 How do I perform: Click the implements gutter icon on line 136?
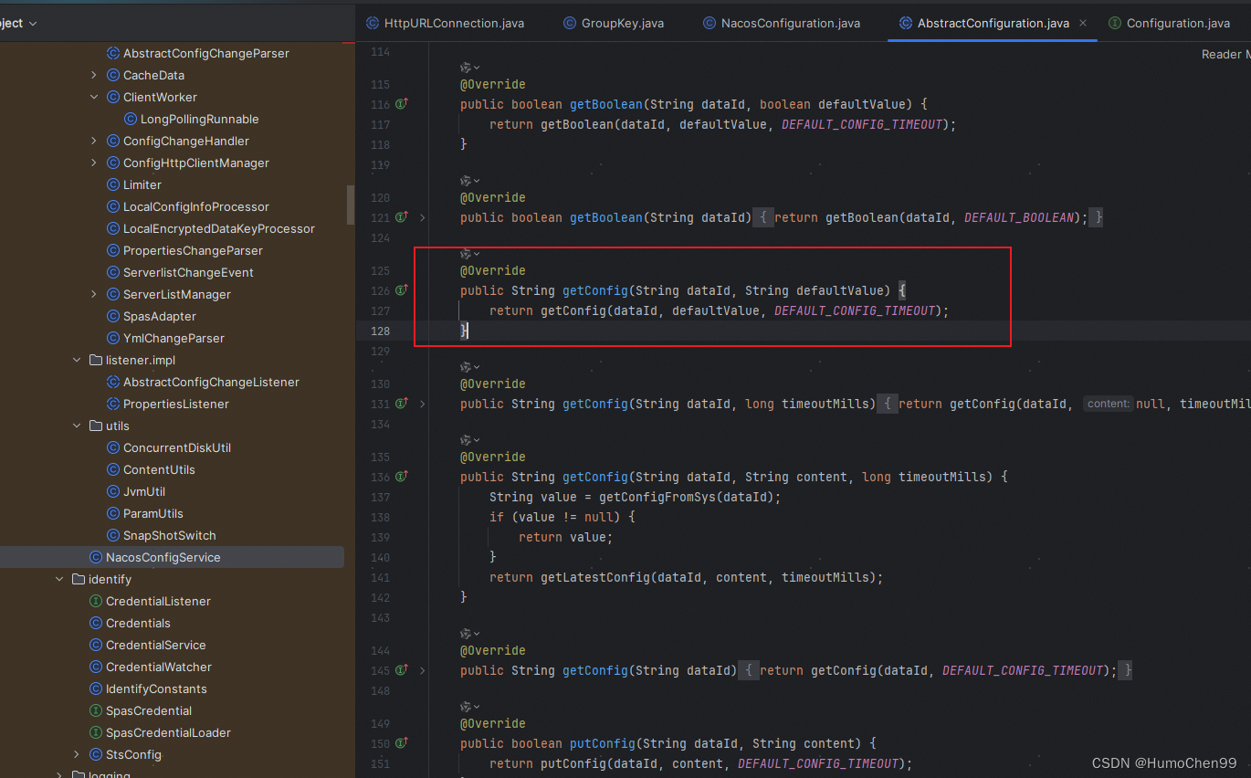pyautogui.click(x=401, y=477)
